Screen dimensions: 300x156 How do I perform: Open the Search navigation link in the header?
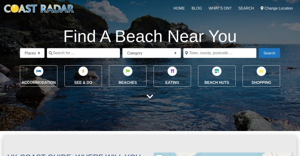click(246, 8)
